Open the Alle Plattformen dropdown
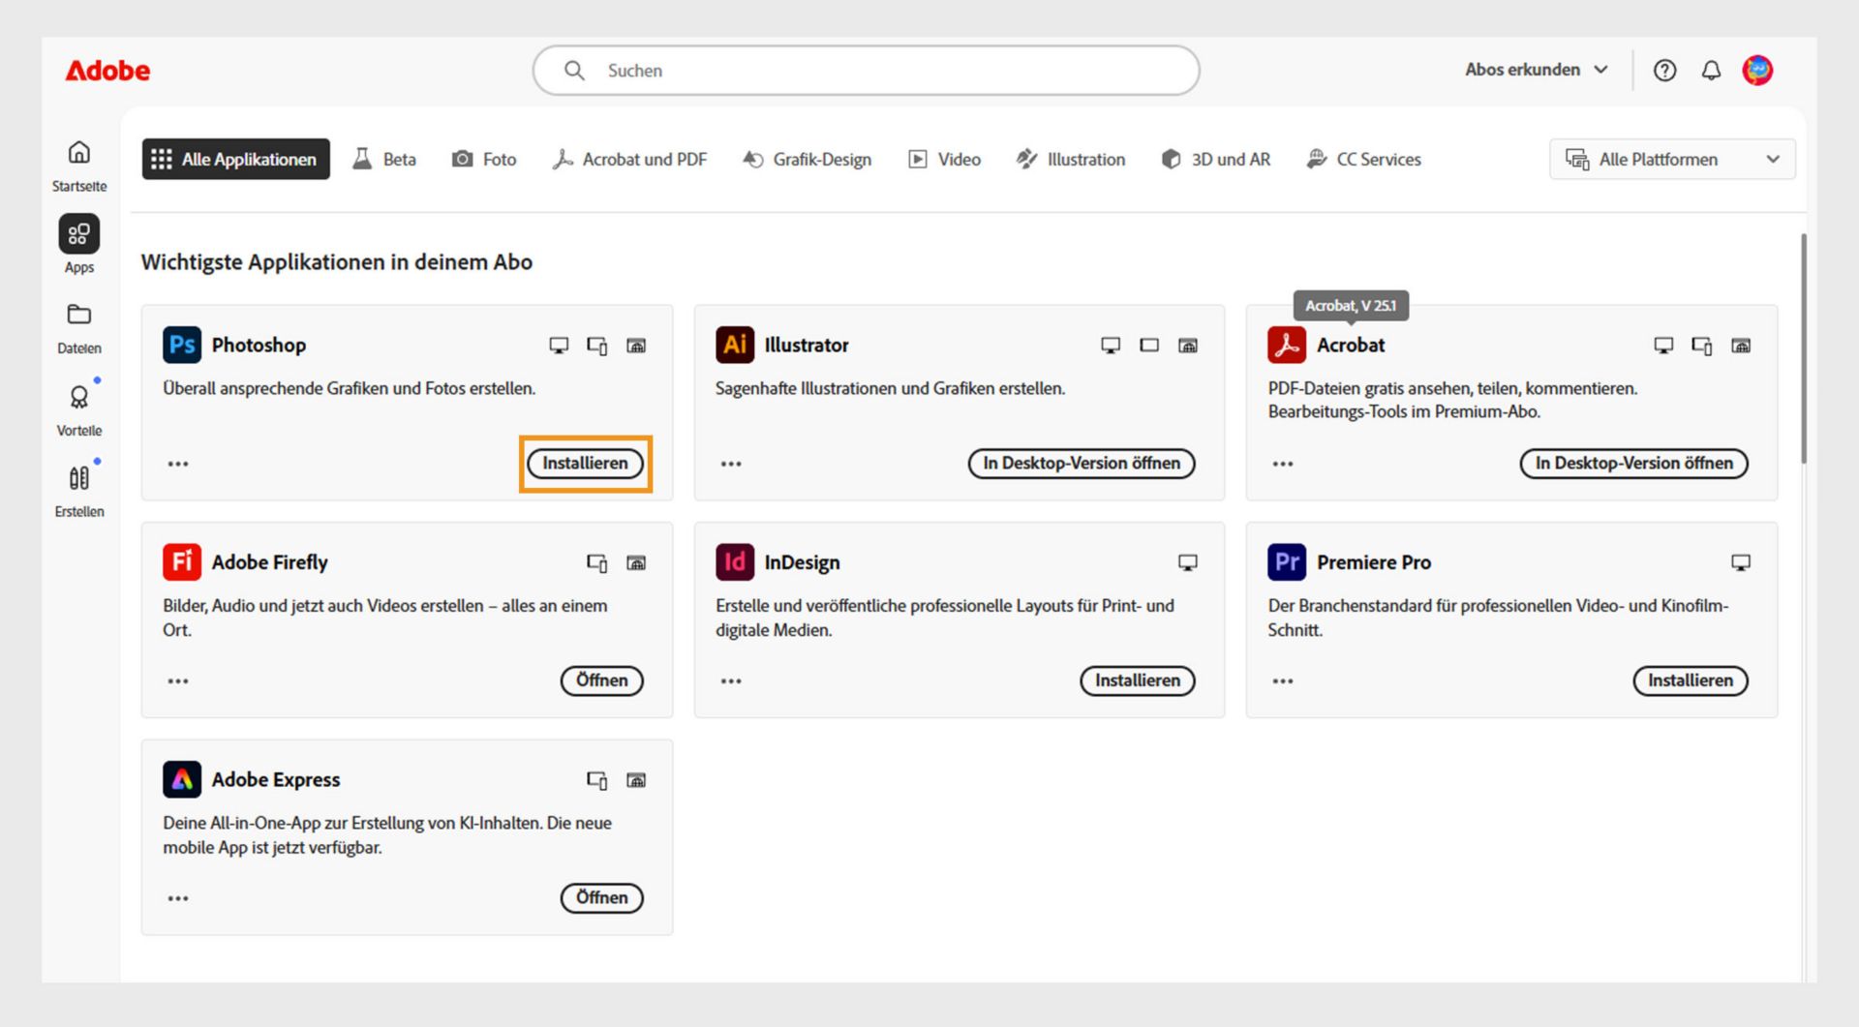This screenshot has width=1859, height=1027. (x=1672, y=160)
